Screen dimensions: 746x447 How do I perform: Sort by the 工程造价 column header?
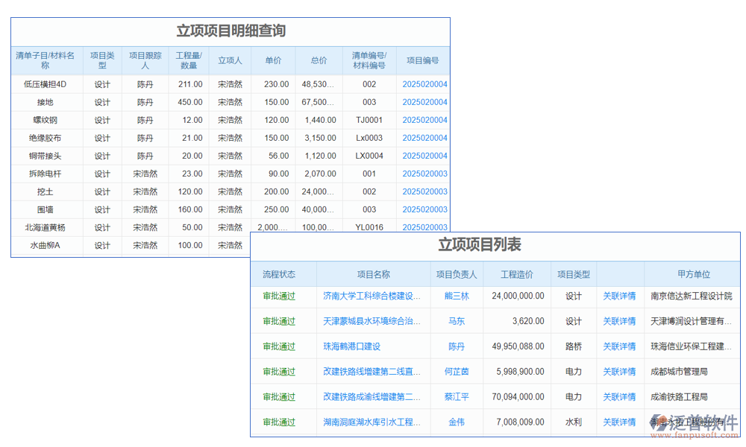516,274
